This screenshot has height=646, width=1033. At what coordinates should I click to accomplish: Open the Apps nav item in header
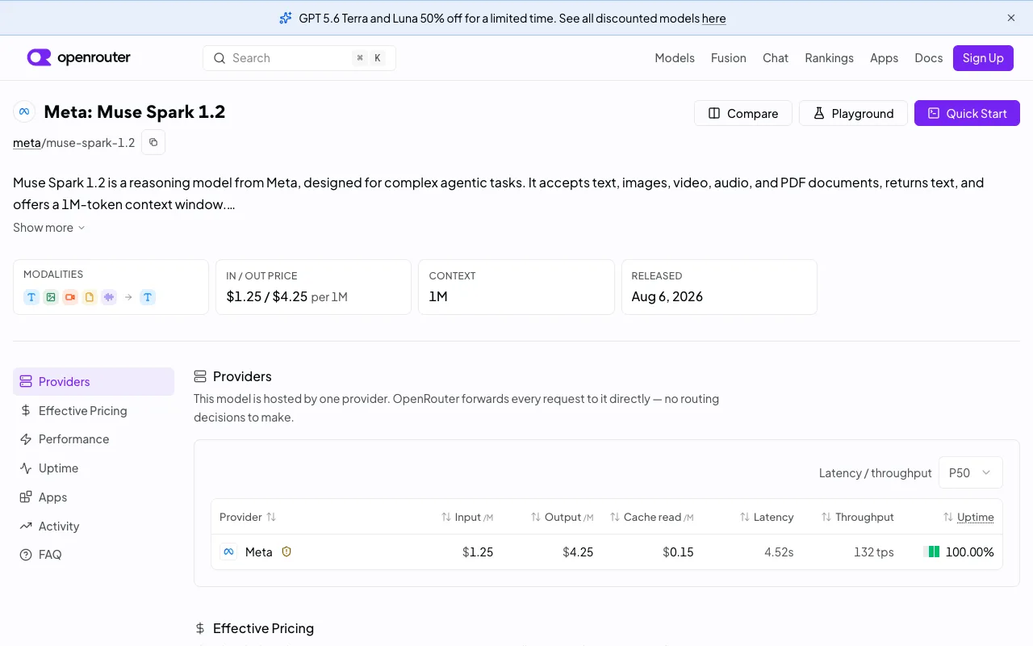click(x=884, y=58)
